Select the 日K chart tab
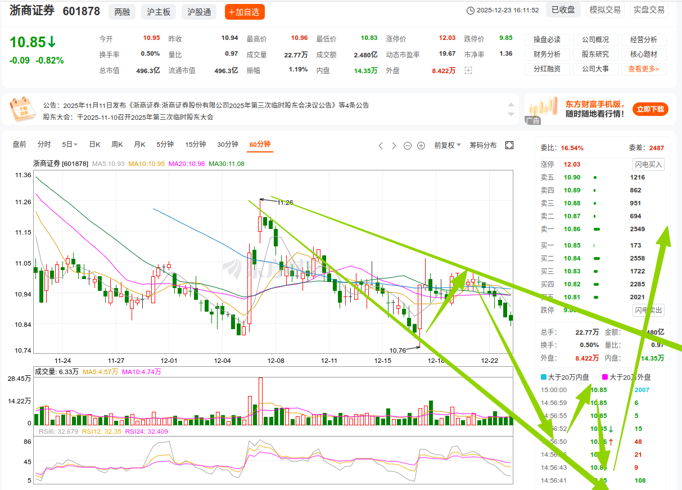This screenshot has height=490, width=682. point(94,145)
